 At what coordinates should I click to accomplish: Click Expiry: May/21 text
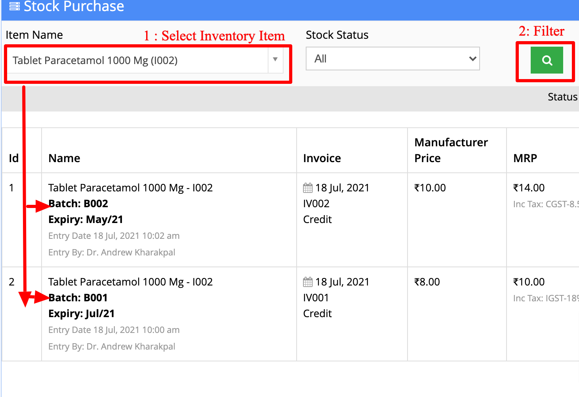point(86,219)
